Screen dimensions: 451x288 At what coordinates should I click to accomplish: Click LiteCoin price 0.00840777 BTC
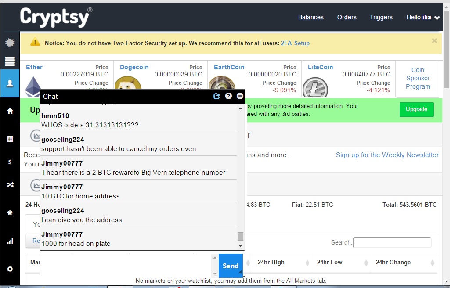(x=366, y=75)
